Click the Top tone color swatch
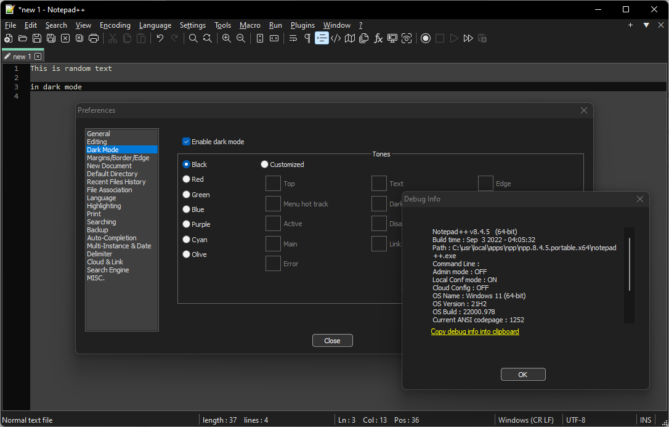This screenshot has height=427, width=669. [x=273, y=184]
